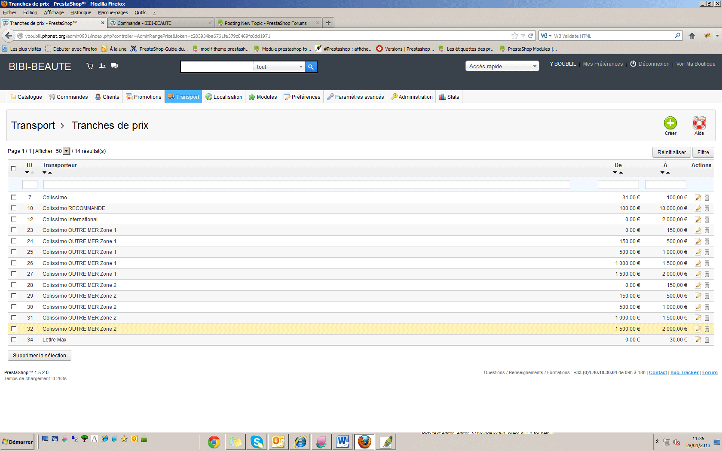Check the box for Colissimo ID 7

(14, 197)
